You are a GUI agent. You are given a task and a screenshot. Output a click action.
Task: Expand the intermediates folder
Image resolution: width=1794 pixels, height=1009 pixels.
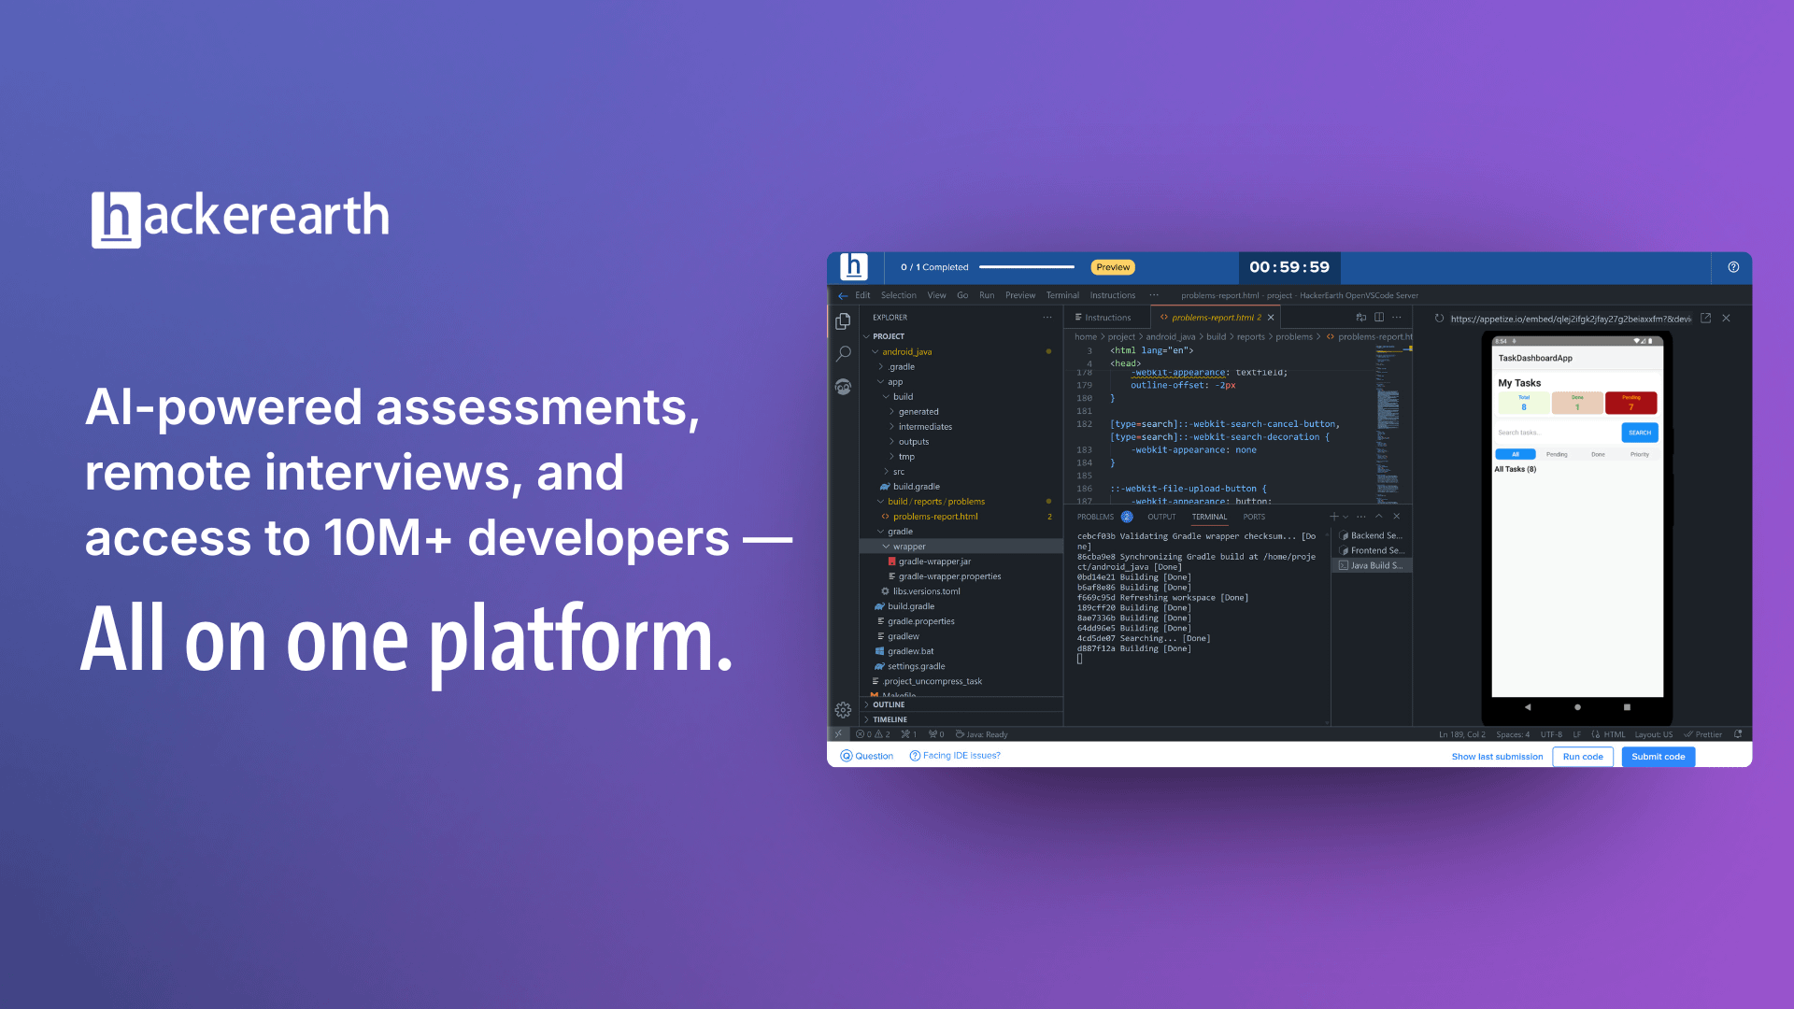[x=925, y=427]
